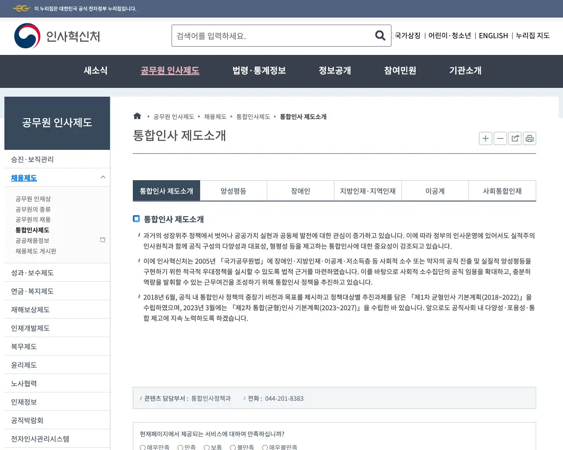Open 채용제도 게시판 sidebar submenu

coord(36,251)
